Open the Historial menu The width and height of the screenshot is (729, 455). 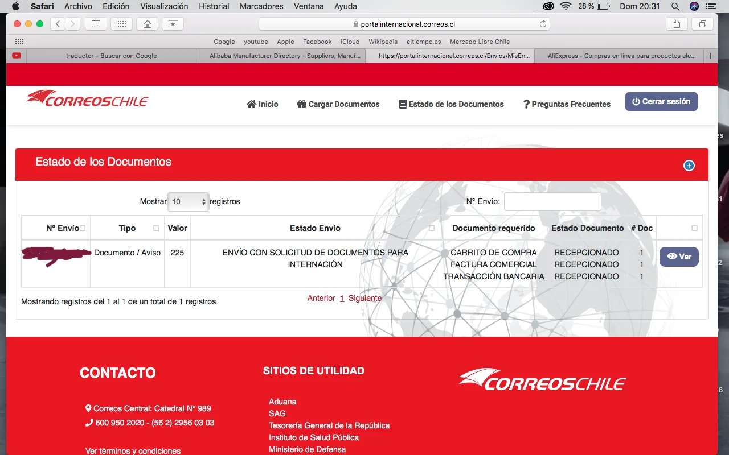(214, 6)
